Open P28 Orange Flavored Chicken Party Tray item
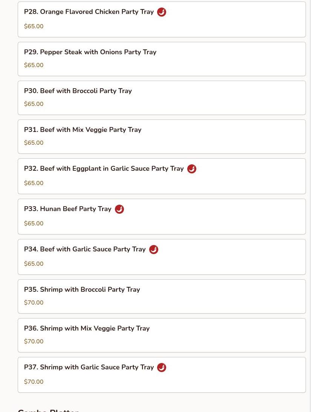Image resolution: width=318 pixels, height=412 pixels. point(162,20)
